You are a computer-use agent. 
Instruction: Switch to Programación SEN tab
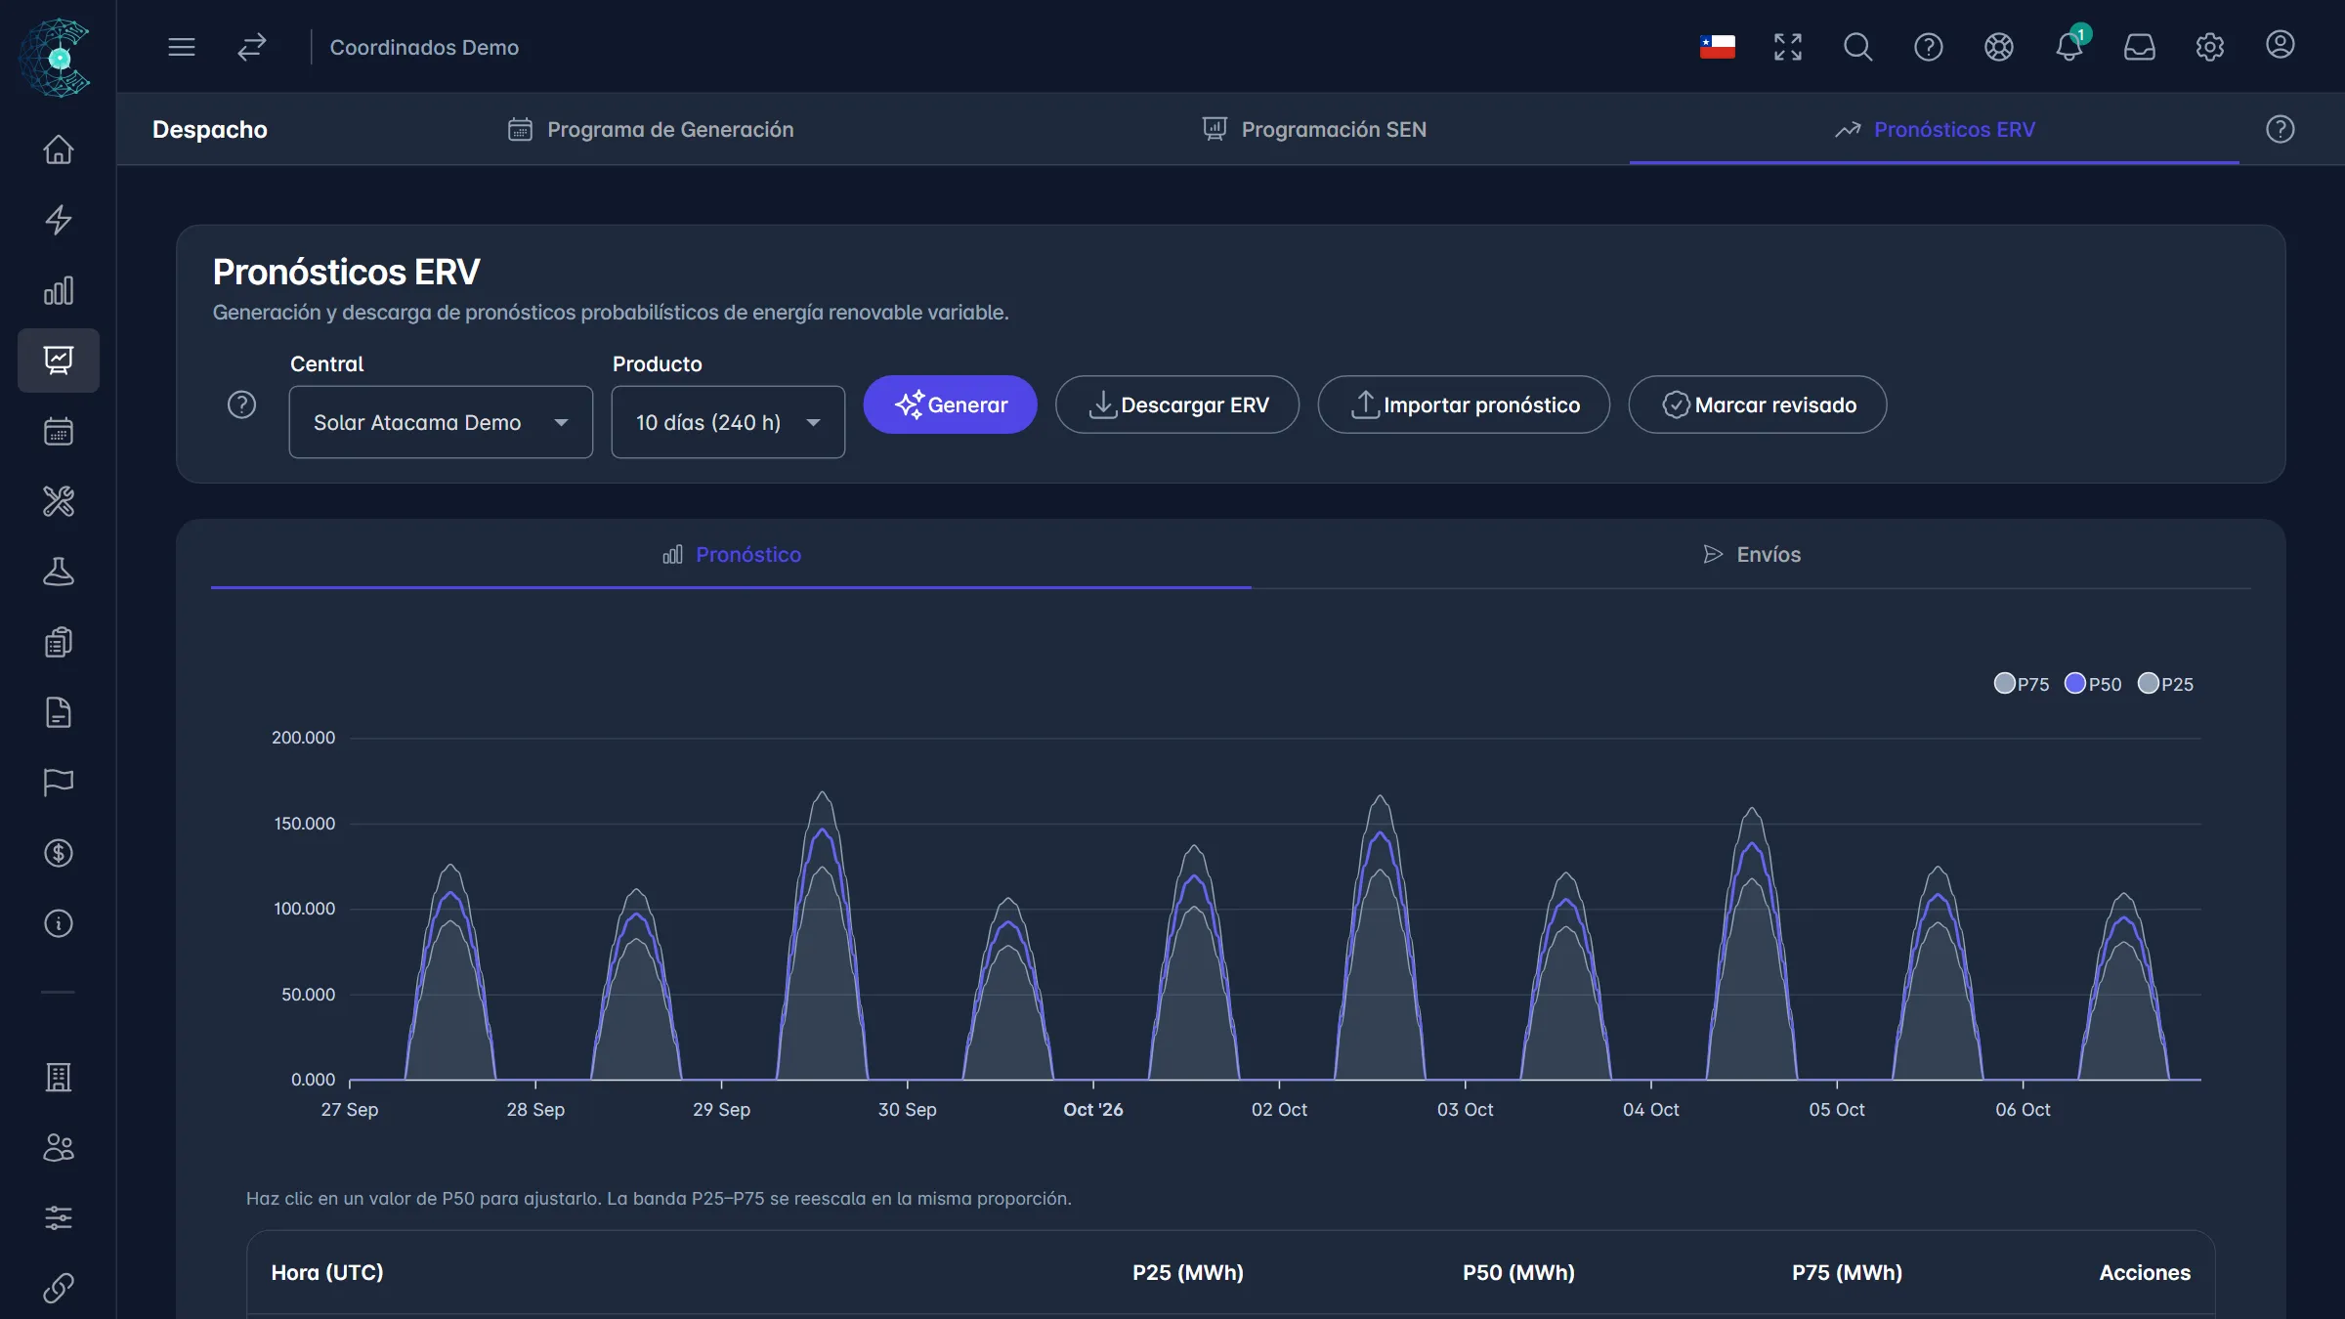1314,129
